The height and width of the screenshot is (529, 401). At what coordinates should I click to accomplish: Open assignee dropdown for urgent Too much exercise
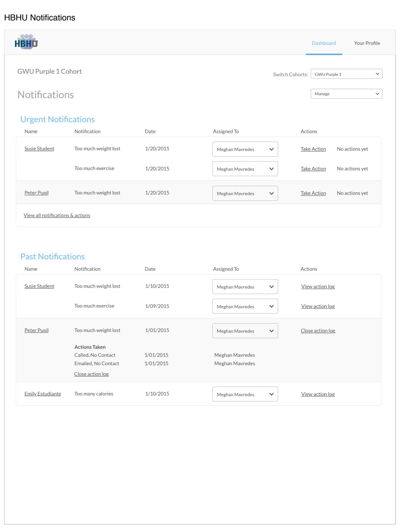point(245,169)
